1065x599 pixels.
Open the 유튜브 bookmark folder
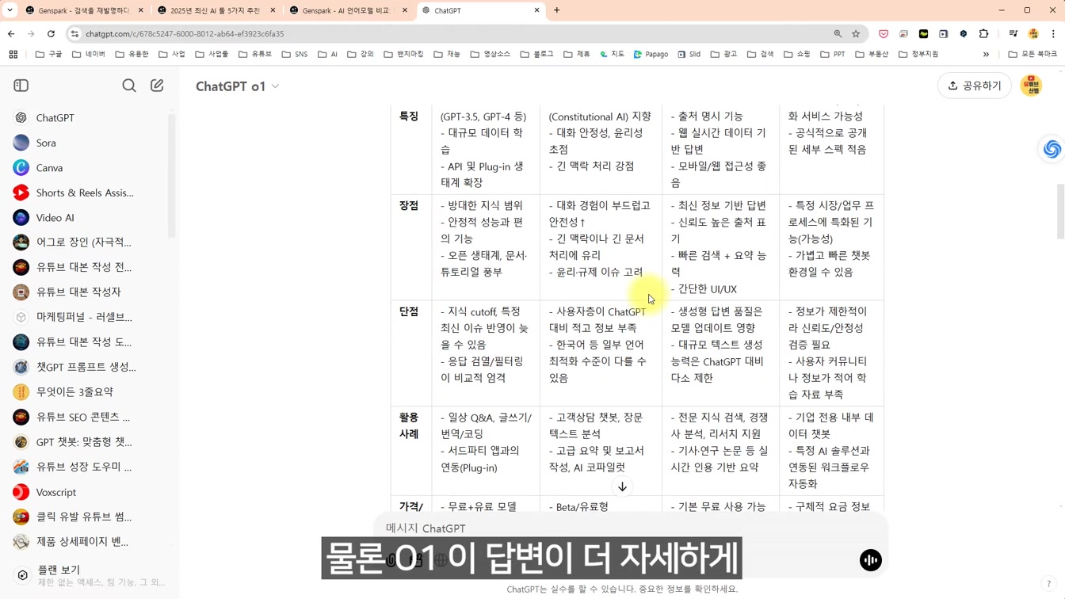tap(255, 55)
